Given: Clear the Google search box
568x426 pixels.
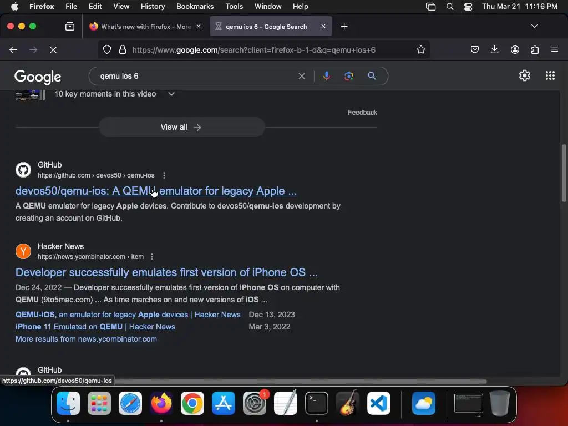Looking at the screenshot, I should click(301, 76).
